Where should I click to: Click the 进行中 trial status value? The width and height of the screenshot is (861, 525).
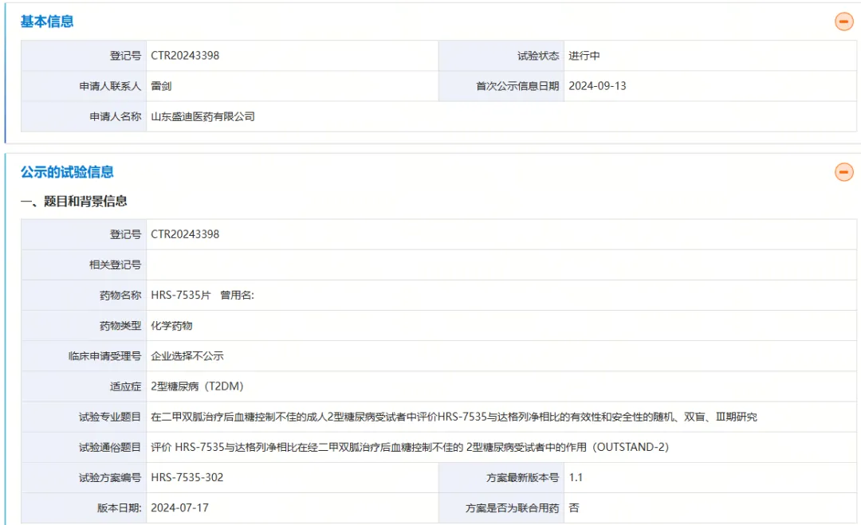pos(584,56)
